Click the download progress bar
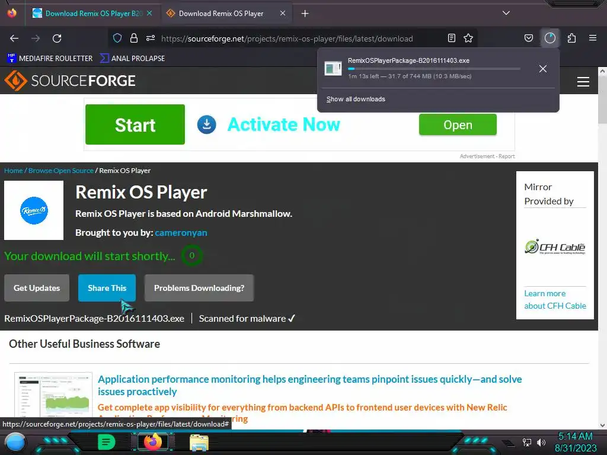Image resolution: width=607 pixels, height=455 pixels. pos(433,69)
